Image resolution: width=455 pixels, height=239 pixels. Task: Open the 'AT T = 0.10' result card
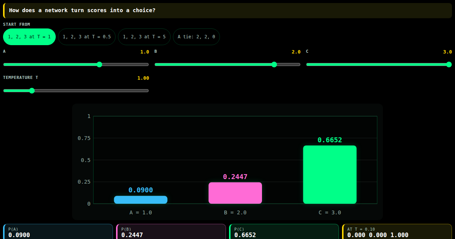[397, 231]
